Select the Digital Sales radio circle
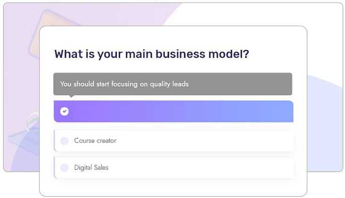 65,168
